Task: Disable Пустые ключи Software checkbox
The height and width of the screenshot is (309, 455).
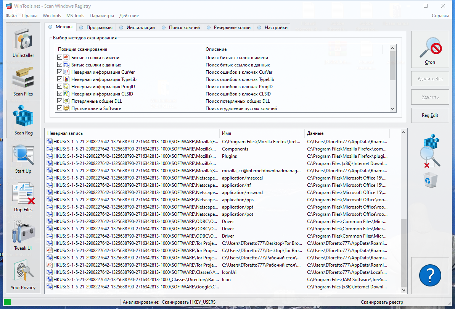Action: [x=60, y=108]
